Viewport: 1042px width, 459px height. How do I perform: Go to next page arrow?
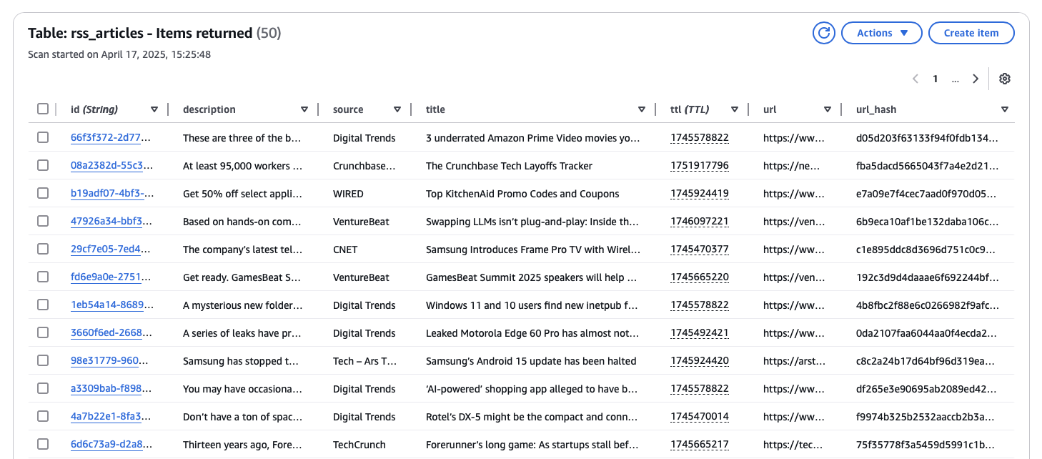pyautogui.click(x=976, y=79)
